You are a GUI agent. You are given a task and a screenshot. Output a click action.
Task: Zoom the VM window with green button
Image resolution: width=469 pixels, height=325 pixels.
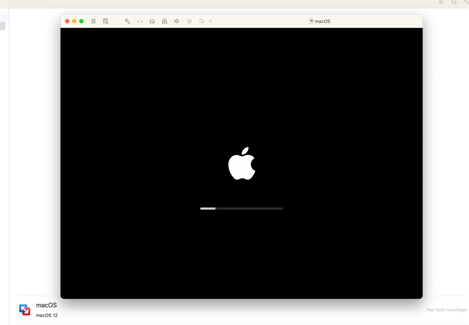pyautogui.click(x=81, y=21)
